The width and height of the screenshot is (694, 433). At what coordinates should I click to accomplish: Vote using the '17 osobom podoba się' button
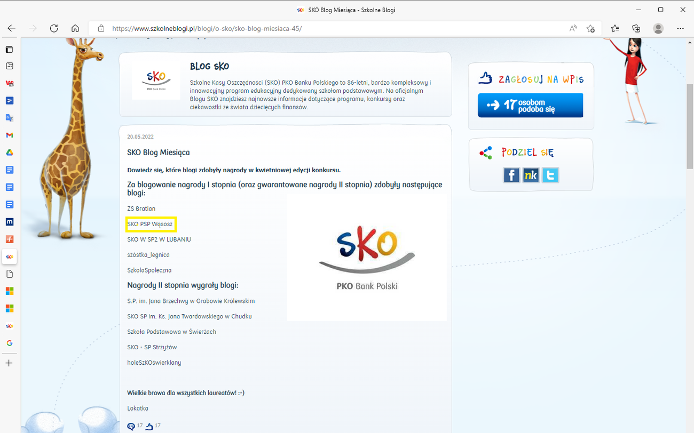[530, 105]
